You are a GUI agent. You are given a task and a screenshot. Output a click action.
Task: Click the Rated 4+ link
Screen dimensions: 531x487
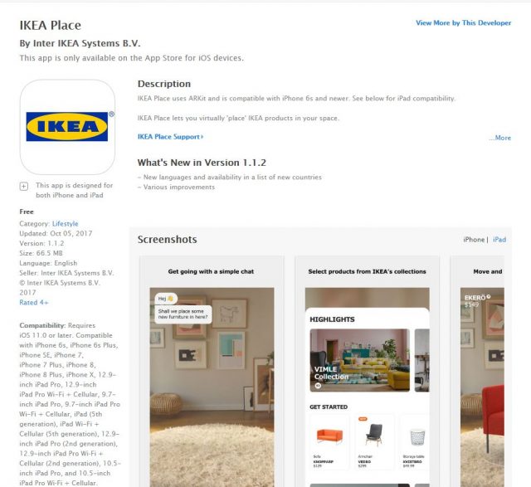[33, 303]
